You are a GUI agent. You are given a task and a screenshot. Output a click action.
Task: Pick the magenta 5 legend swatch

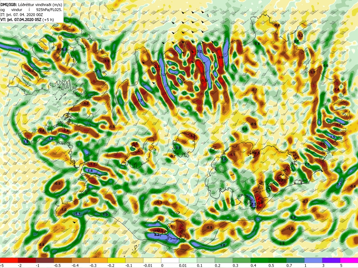pyautogui.click(x=349, y=260)
